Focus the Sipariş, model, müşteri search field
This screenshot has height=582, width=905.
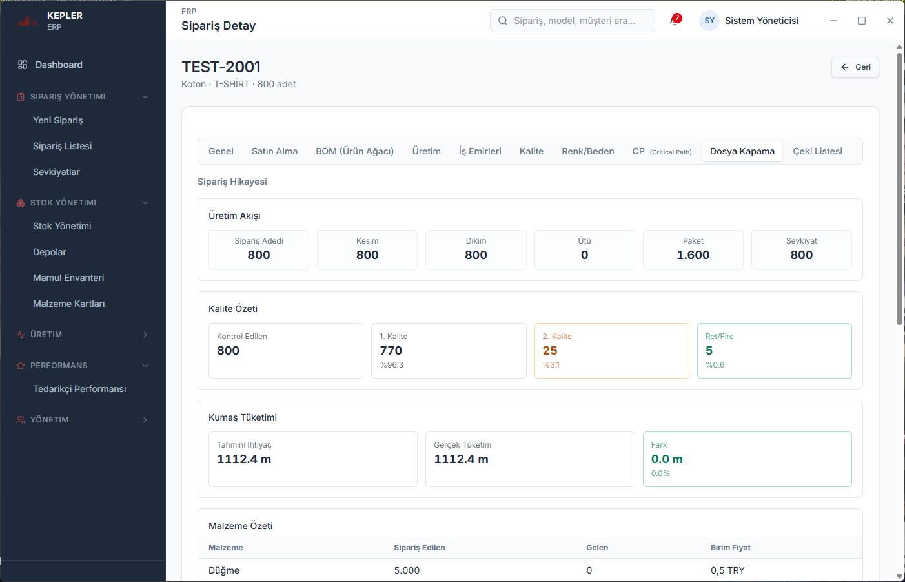click(x=573, y=21)
